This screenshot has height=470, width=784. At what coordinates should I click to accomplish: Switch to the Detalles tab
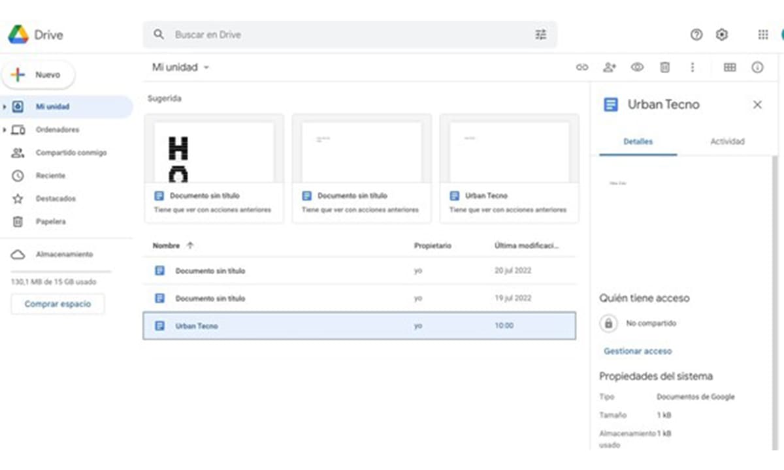click(x=638, y=142)
